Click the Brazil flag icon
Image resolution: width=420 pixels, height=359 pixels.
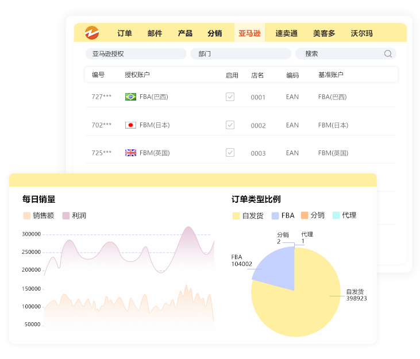[x=130, y=97]
